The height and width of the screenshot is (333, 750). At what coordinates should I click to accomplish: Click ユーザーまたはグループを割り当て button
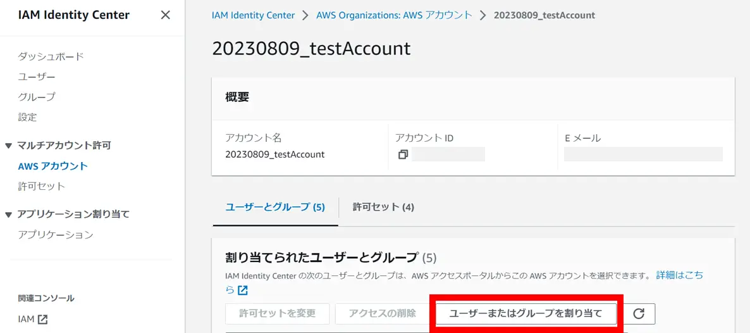click(x=526, y=314)
